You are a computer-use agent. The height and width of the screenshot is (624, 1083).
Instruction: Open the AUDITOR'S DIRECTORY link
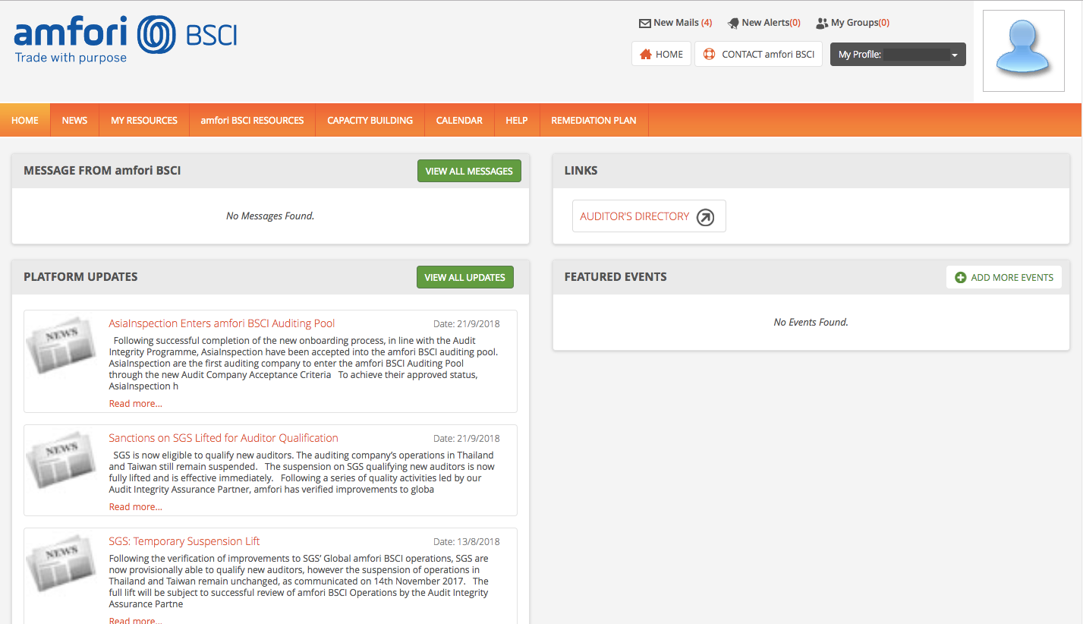[x=649, y=216]
